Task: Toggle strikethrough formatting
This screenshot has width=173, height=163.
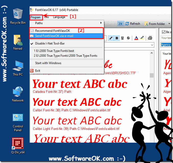Action: [128, 38]
